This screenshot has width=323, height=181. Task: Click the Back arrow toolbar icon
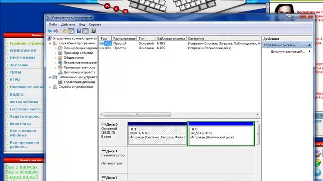click(x=50, y=31)
